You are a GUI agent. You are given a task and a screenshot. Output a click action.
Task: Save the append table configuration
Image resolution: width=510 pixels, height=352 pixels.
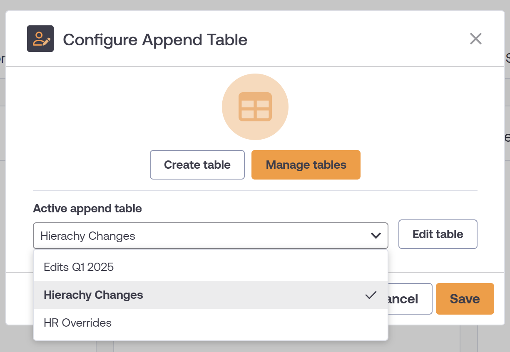pos(465,299)
